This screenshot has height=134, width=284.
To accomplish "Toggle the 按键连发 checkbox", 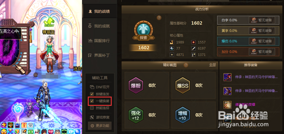I will point(92,94).
